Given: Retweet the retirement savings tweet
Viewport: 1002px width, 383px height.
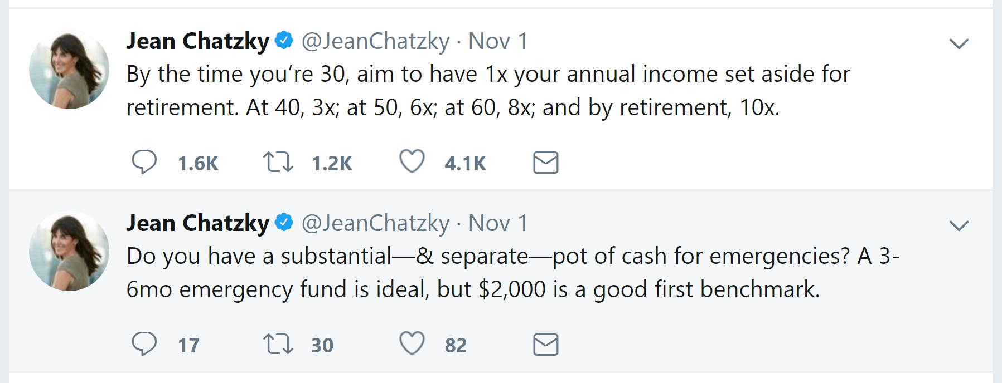Looking at the screenshot, I should [278, 162].
